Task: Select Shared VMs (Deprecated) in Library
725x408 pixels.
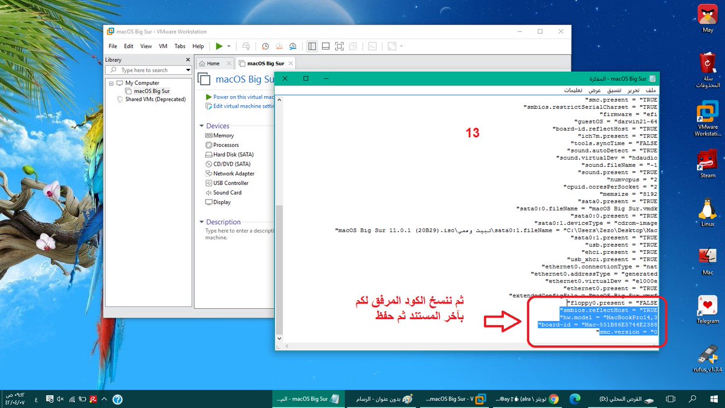Action: point(155,99)
